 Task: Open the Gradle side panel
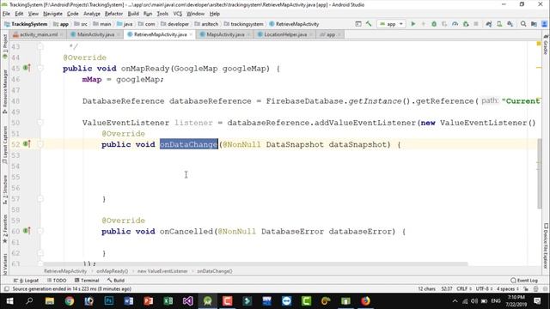tap(546, 45)
